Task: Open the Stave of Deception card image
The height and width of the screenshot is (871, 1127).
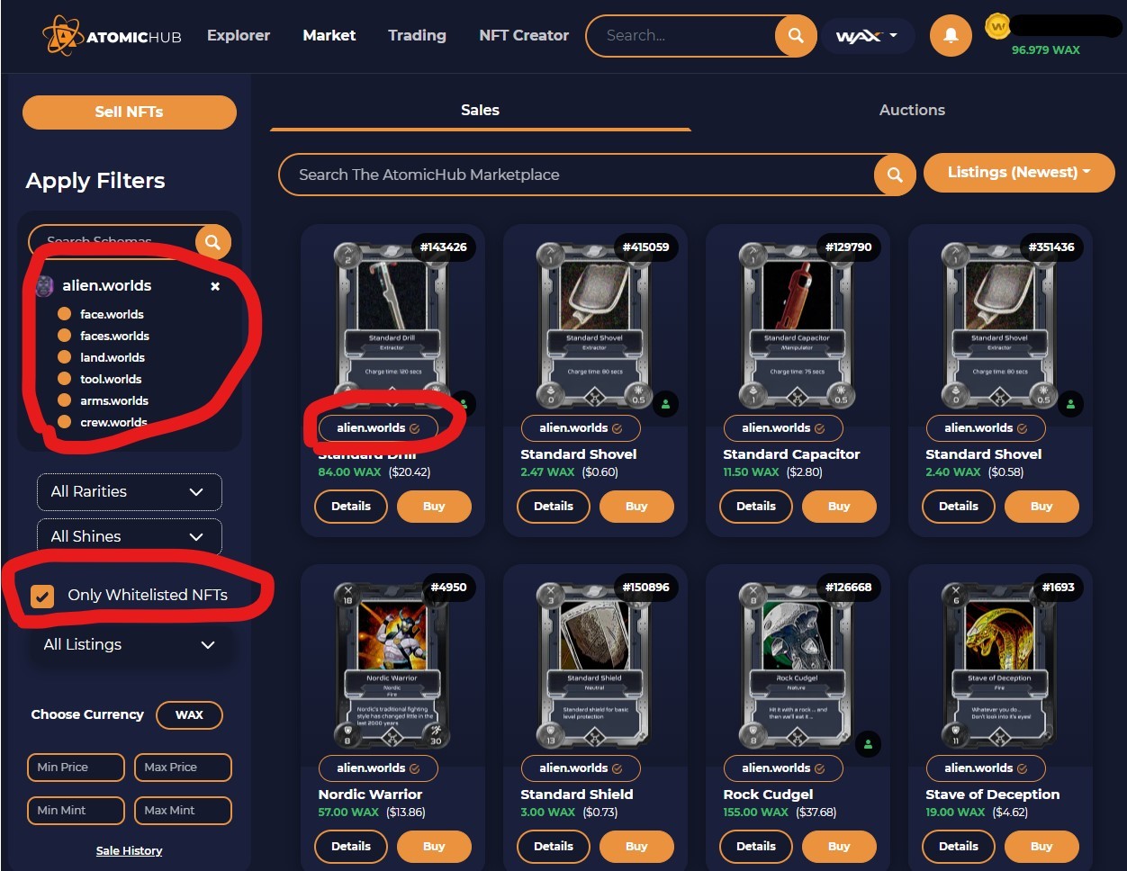Action: [1000, 665]
